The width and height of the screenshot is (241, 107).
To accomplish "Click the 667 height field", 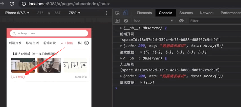I will coord(57,13).
